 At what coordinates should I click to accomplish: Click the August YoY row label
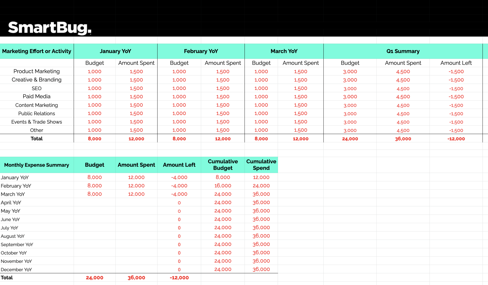[13, 236]
